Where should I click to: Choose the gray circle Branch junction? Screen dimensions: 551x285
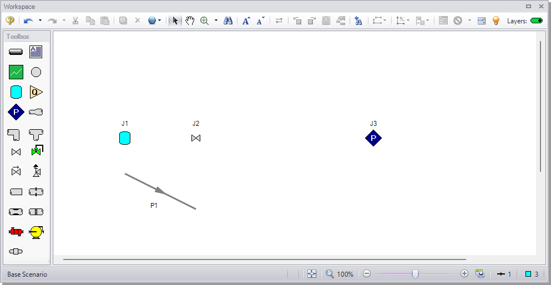click(36, 72)
